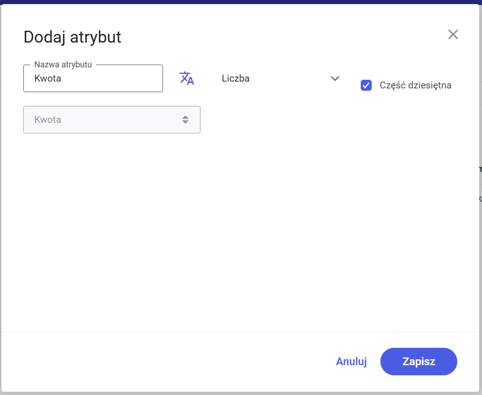Viewport: 482px width, 395px height.
Task: Click the Kwota number preview field
Action: [112, 120]
